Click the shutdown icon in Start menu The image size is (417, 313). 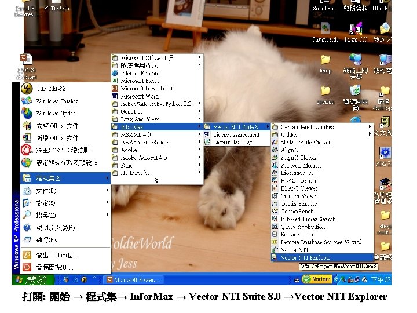(27, 267)
